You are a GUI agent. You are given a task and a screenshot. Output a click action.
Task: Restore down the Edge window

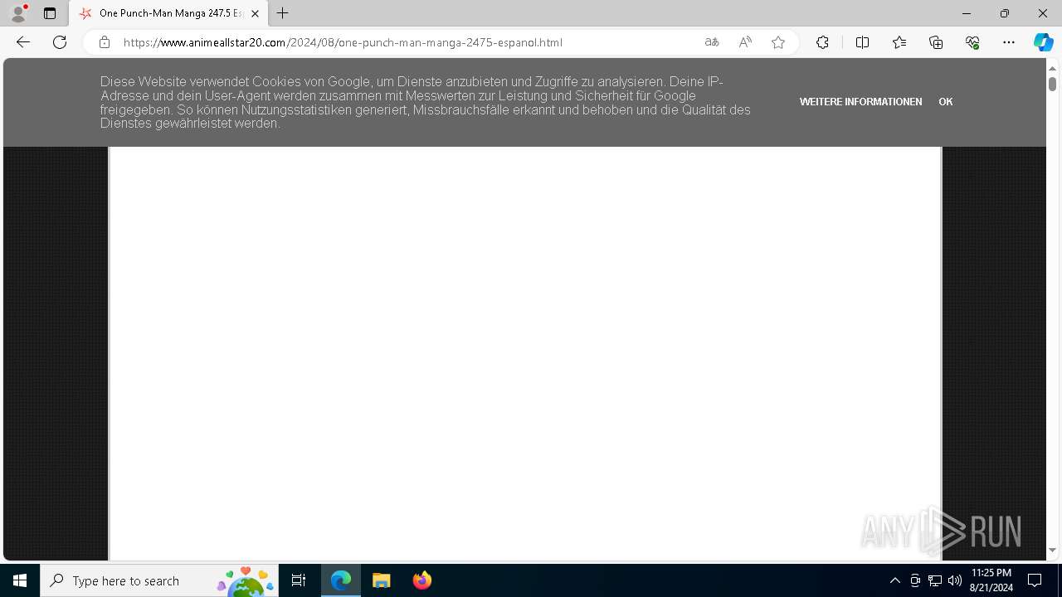tap(1005, 13)
